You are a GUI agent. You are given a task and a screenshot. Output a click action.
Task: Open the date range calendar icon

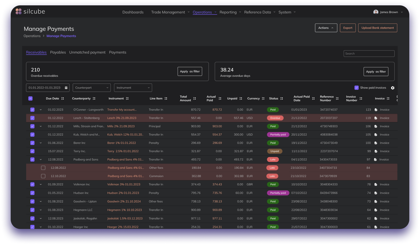click(x=66, y=88)
